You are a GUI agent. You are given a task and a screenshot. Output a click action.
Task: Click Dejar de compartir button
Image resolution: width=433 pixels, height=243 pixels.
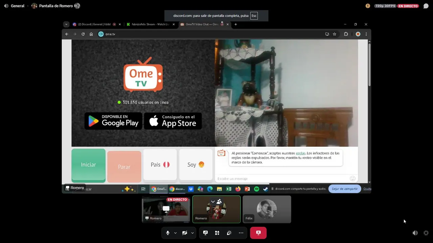coord(345,189)
